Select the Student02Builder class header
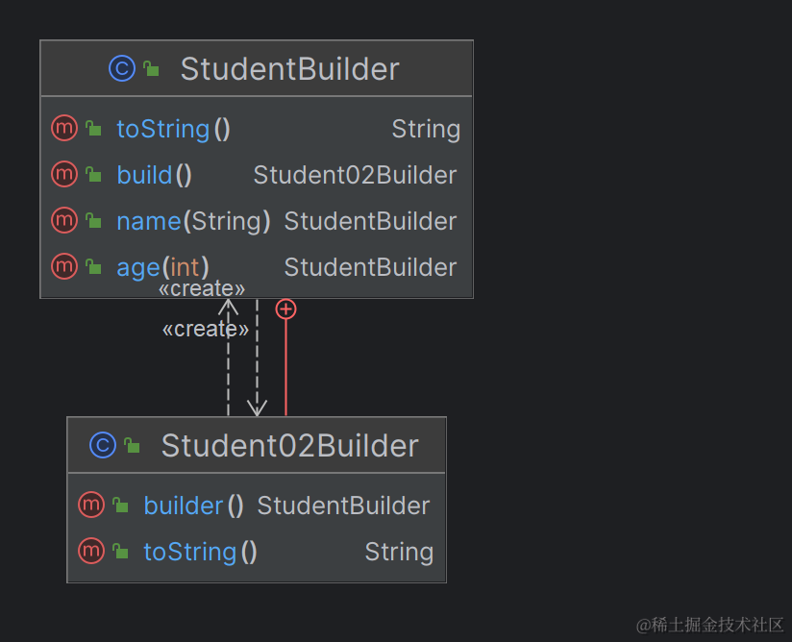This screenshot has height=642, width=792. (289, 446)
